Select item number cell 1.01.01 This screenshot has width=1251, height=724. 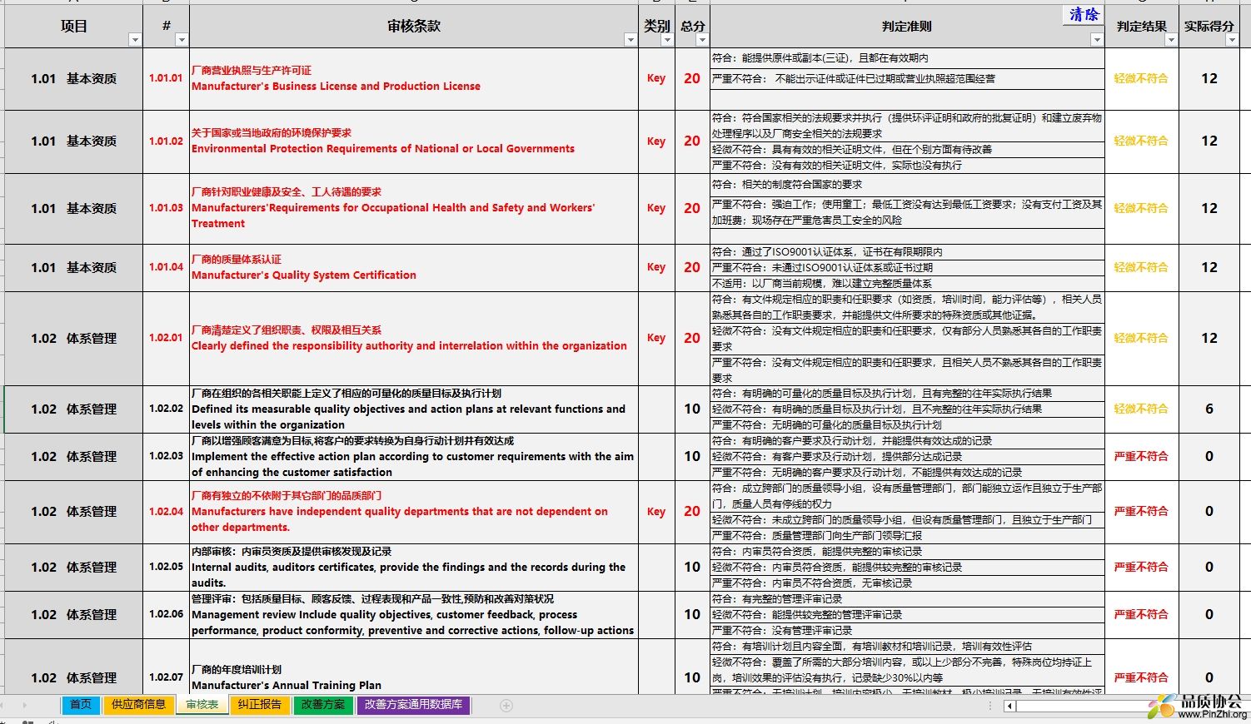tap(166, 78)
